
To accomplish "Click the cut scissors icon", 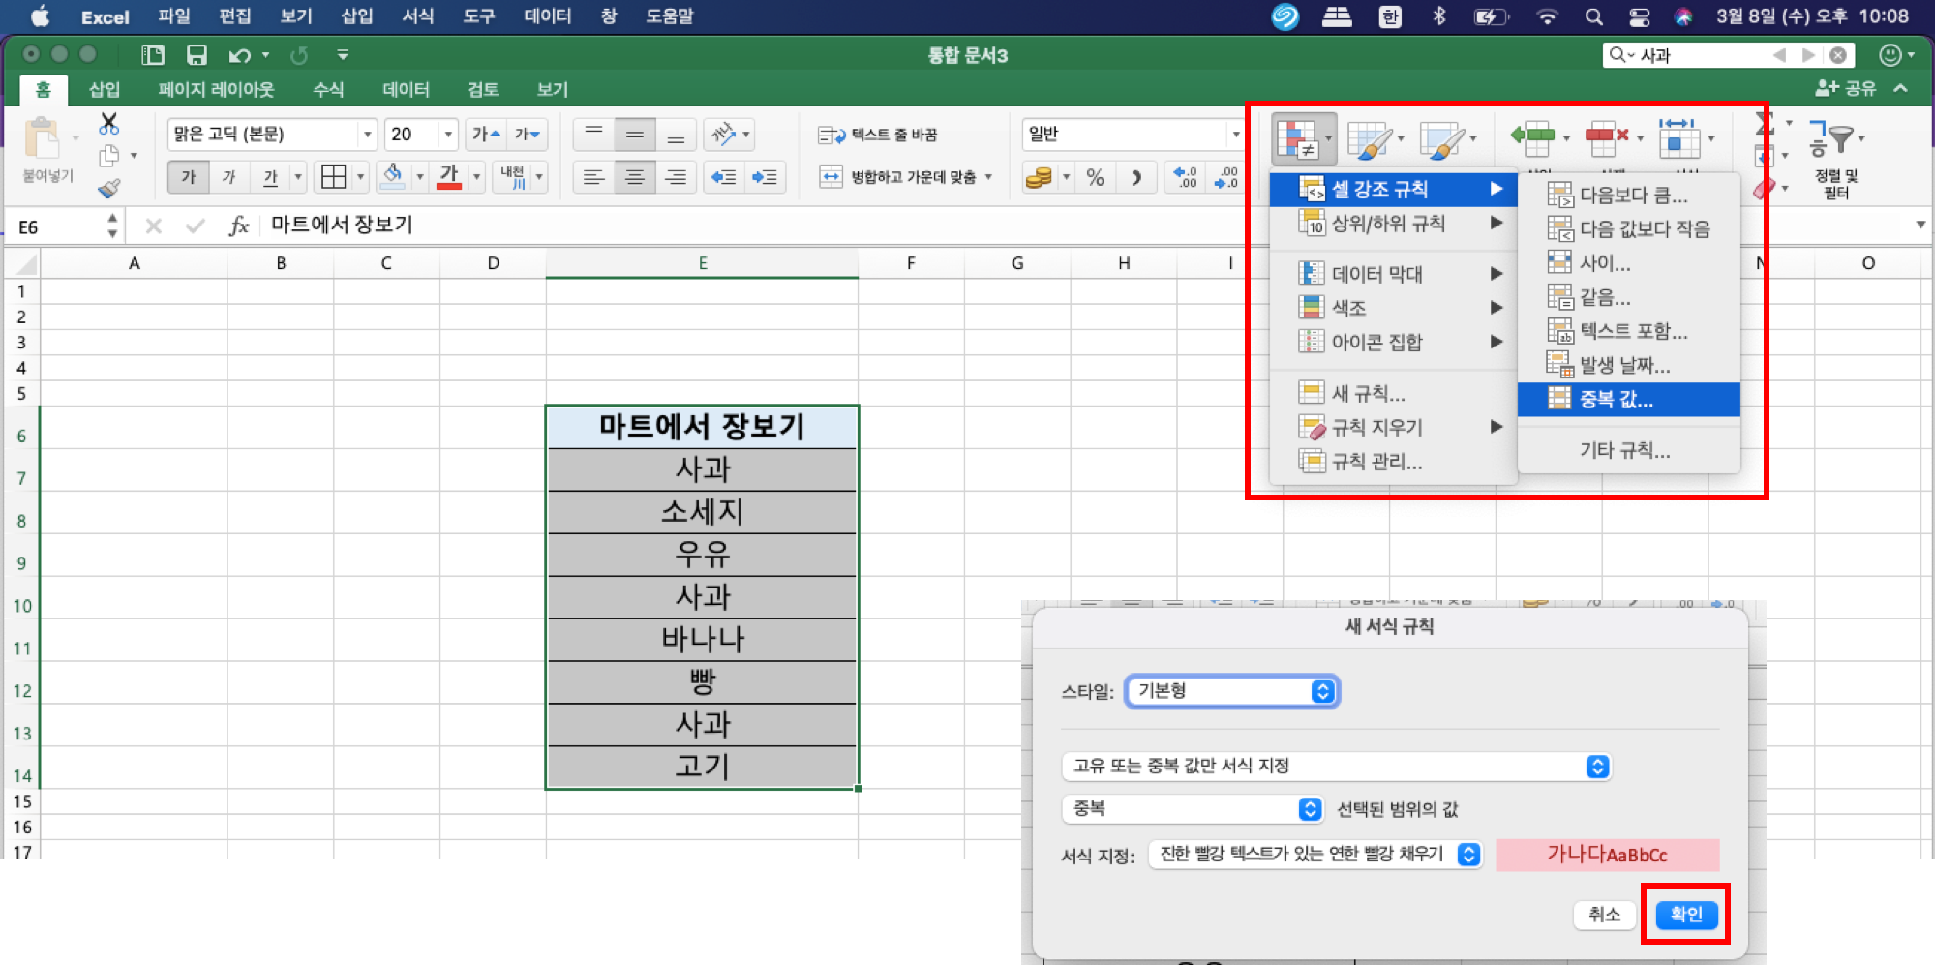I will tap(108, 123).
